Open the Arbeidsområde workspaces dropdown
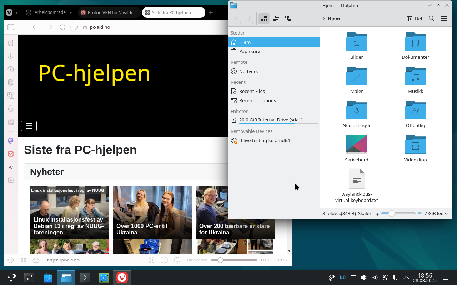Viewport: 457px width, 285px height. pos(49,12)
